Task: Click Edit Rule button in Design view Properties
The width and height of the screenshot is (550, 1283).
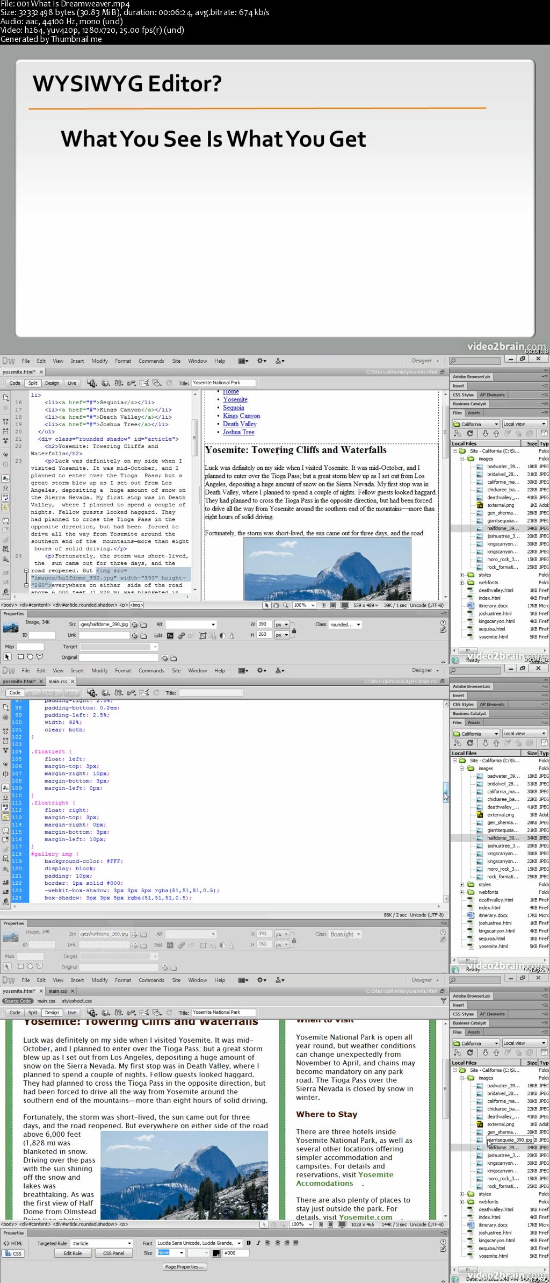Action: (73, 1253)
